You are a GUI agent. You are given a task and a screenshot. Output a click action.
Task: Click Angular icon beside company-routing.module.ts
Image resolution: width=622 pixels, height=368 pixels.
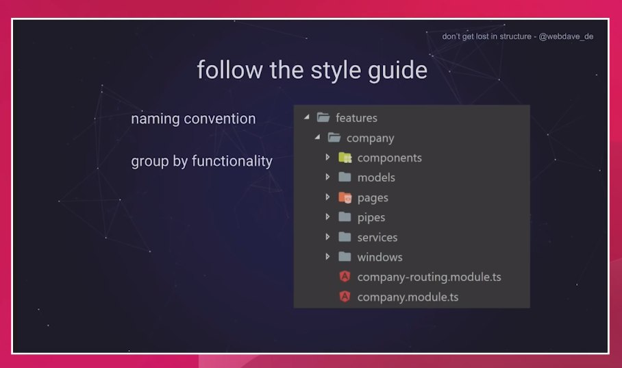345,276
